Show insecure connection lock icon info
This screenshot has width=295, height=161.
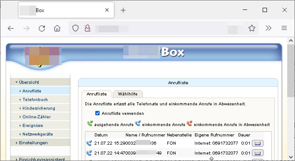(87, 28)
